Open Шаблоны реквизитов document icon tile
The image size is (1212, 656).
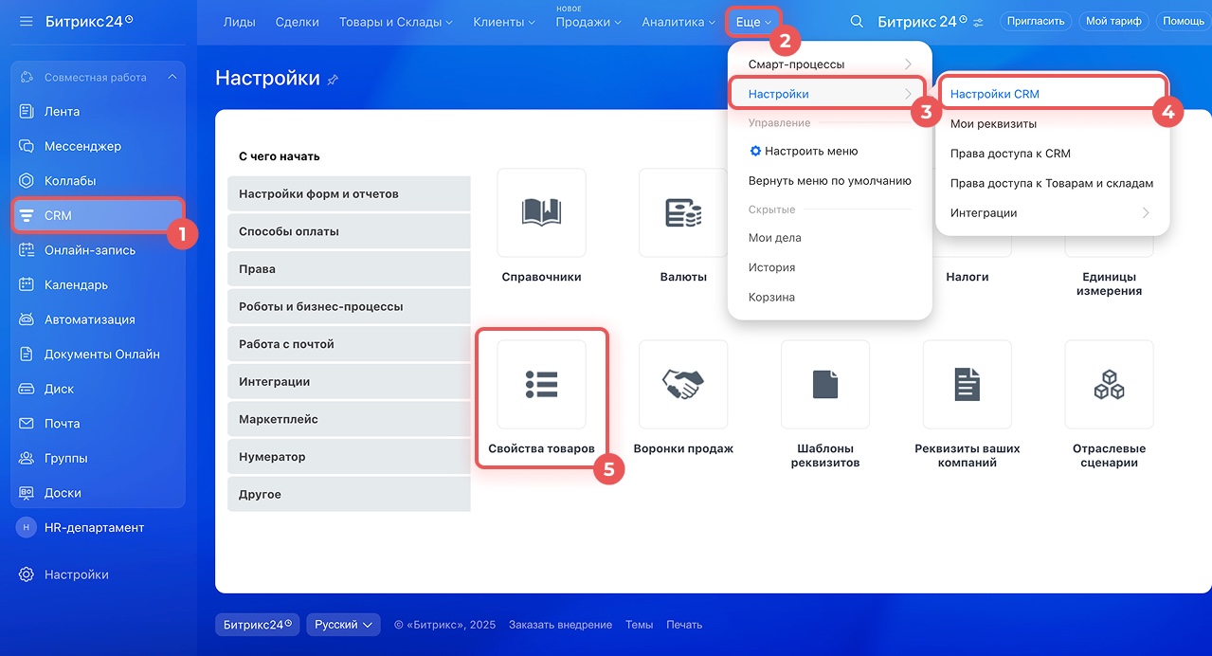pos(825,385)
